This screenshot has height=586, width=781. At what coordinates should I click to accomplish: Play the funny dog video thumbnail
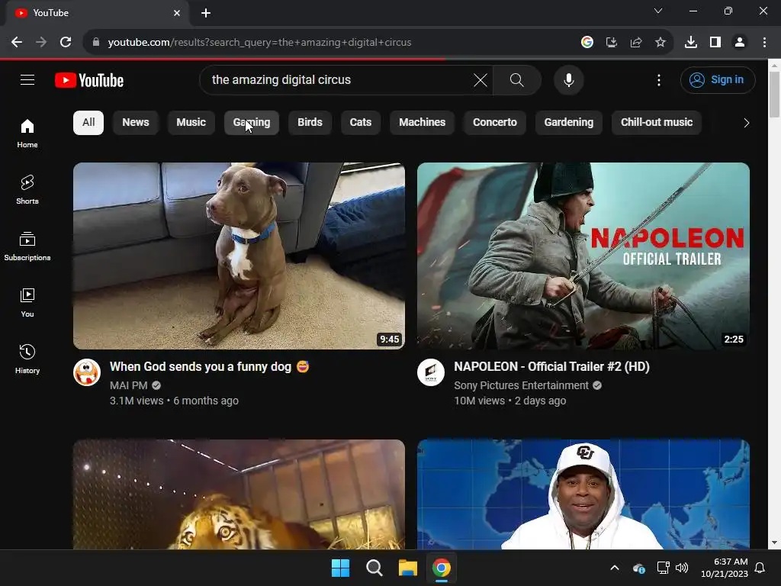239,256
